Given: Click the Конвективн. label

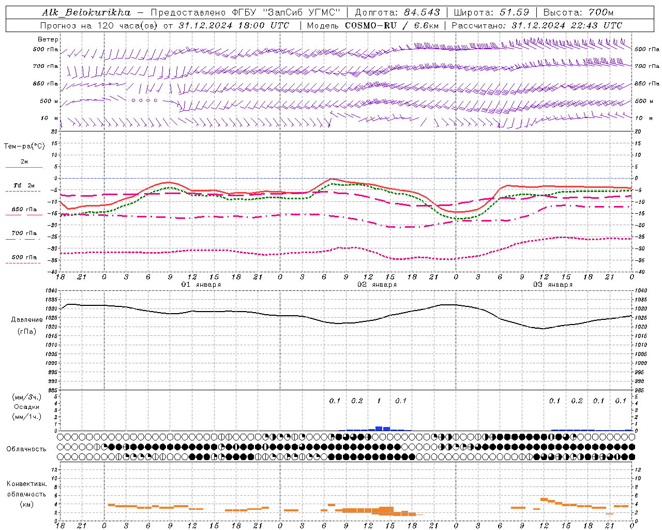Looking at the screenshot, I should pos(26,484).
